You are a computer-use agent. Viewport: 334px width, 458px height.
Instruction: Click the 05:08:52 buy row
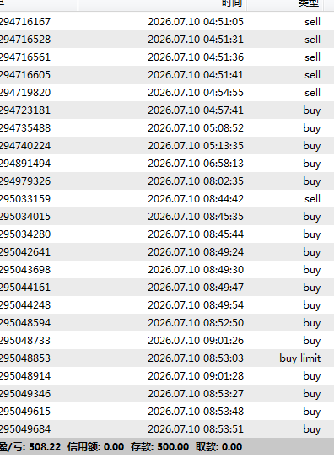pos(167,128)
